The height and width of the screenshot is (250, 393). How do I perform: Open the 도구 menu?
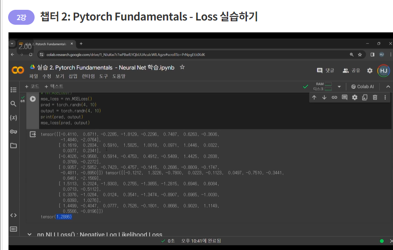103,76
